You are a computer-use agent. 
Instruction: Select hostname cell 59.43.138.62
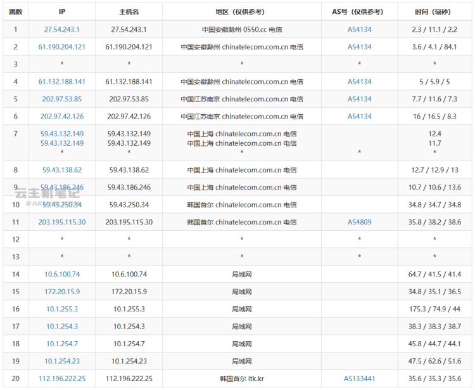[129, 170]
